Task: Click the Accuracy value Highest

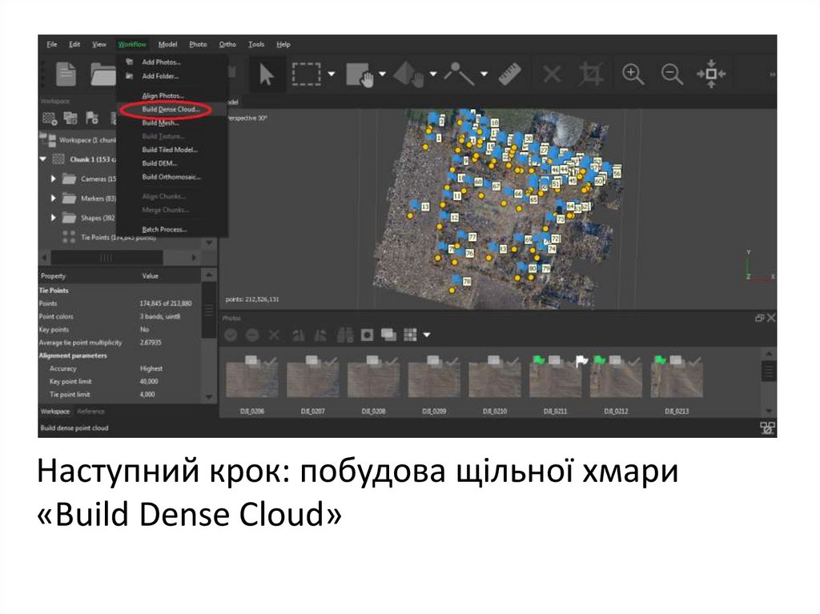Action: [x=151, y=369]
